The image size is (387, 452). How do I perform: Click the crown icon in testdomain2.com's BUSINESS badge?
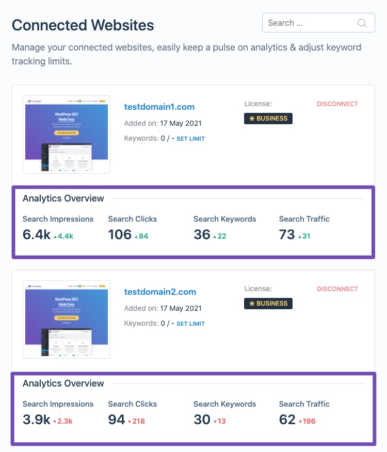[252, 304]
